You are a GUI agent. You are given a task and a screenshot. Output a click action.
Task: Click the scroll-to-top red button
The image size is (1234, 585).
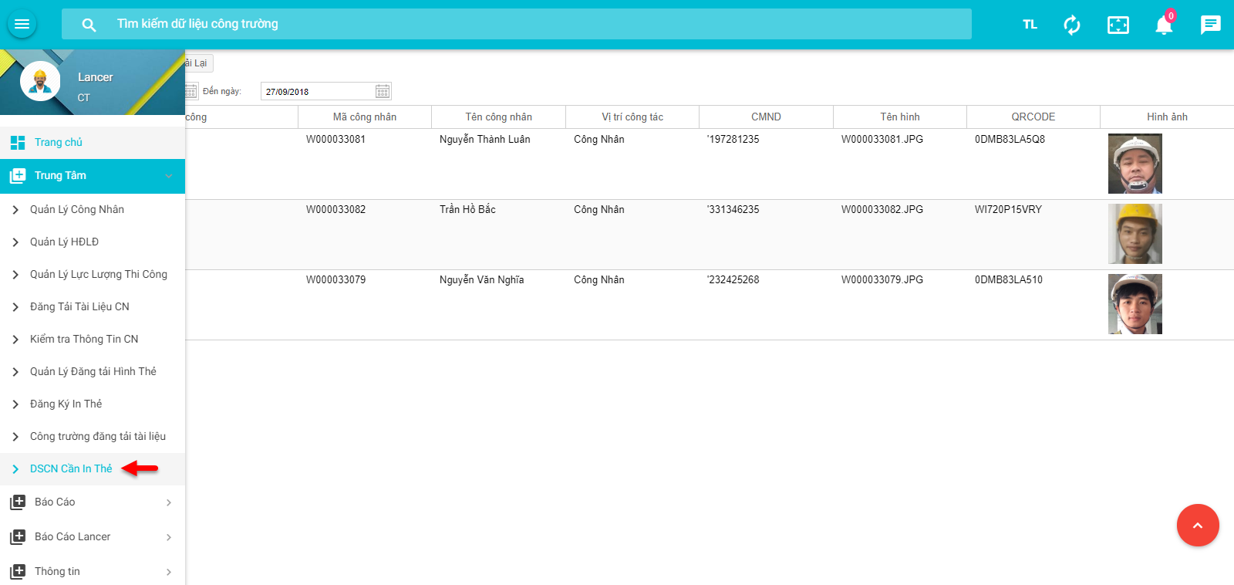pos(1197,525)
